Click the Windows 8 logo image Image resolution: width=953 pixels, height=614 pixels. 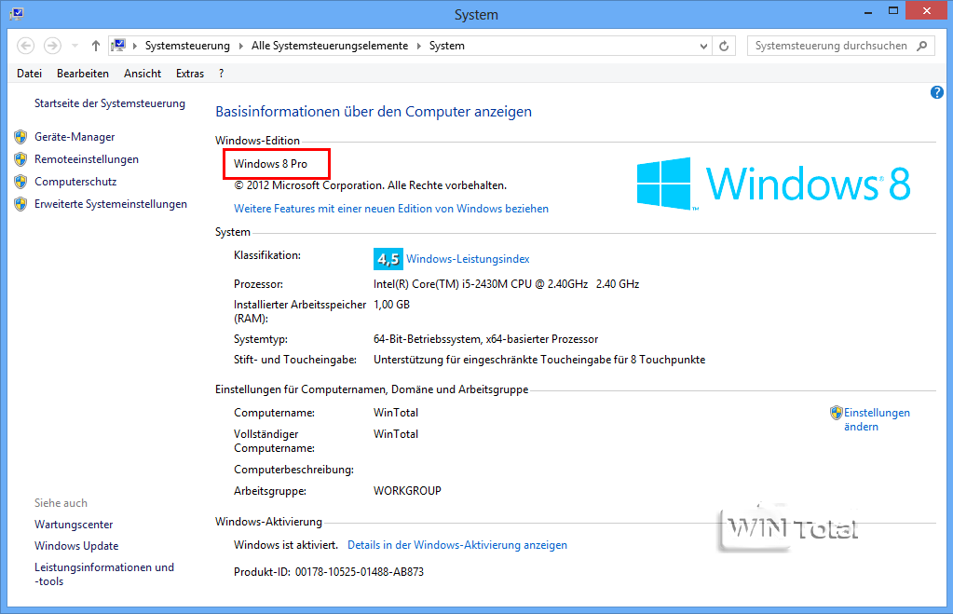[773, 184]
